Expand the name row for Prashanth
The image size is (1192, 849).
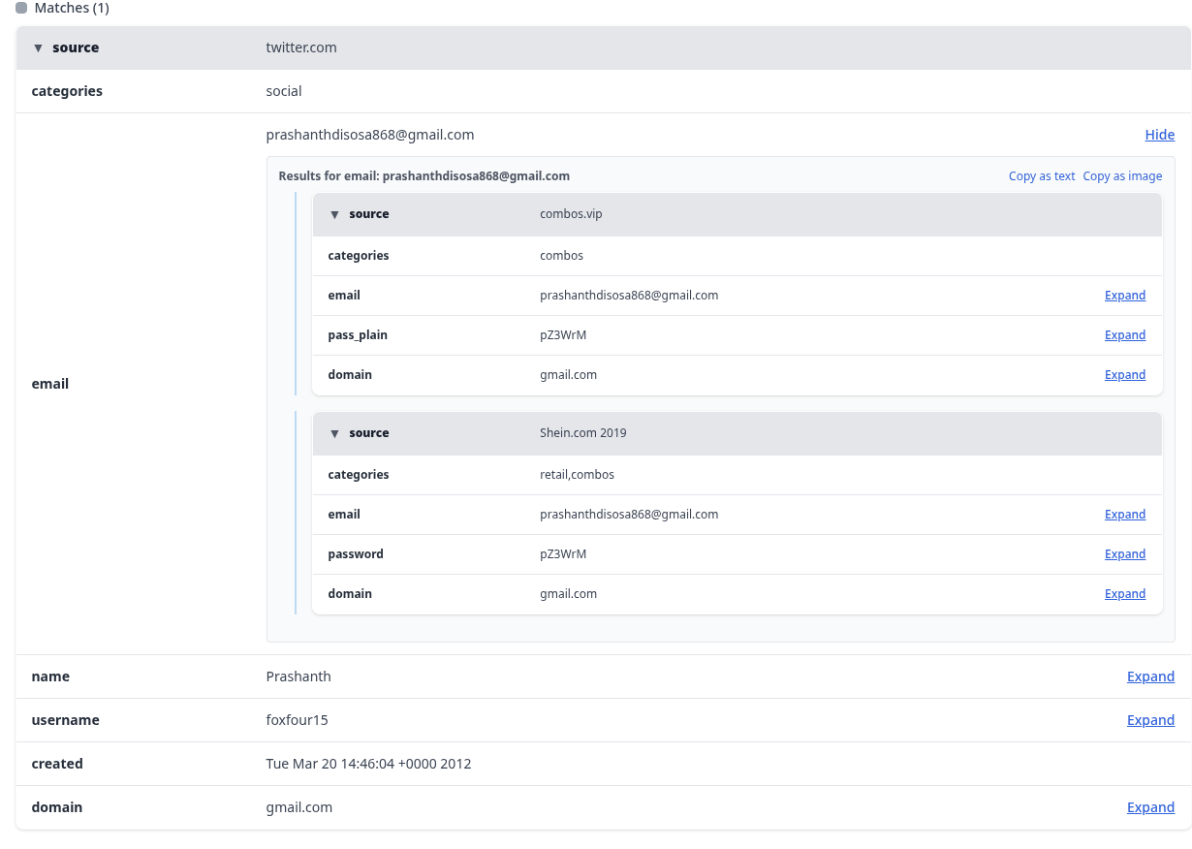[1150, 676]
